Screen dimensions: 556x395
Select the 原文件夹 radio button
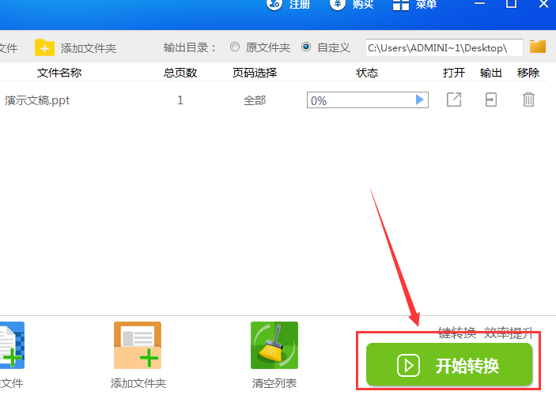click(235, 47)
